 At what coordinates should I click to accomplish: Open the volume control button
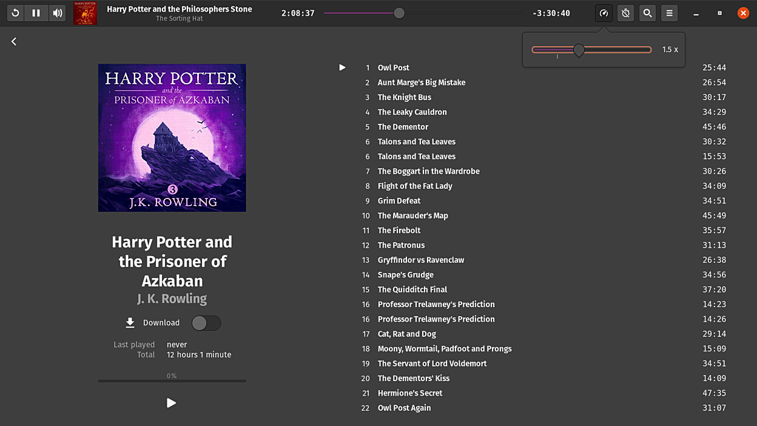click(x=58, y=13)
